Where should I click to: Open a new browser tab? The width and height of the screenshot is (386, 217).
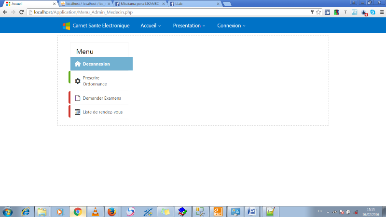[227, 4]
